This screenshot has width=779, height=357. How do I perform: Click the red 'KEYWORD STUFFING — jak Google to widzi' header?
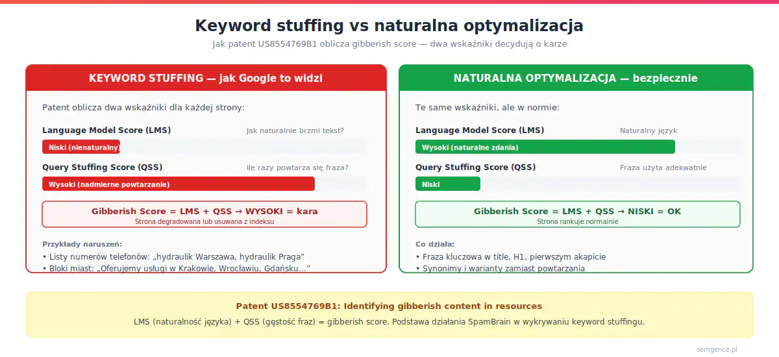coord(206,78)
